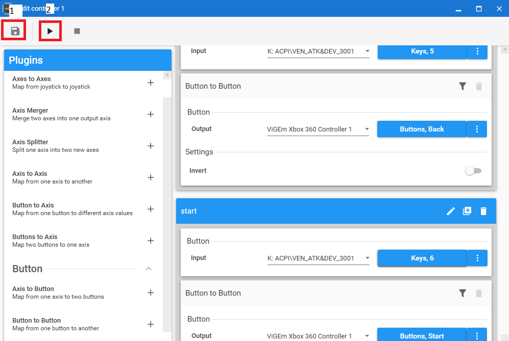The width and height of the screenshot is (509, 341).
Task: Click the plugins list scroll up arrow
Action: 167,75
